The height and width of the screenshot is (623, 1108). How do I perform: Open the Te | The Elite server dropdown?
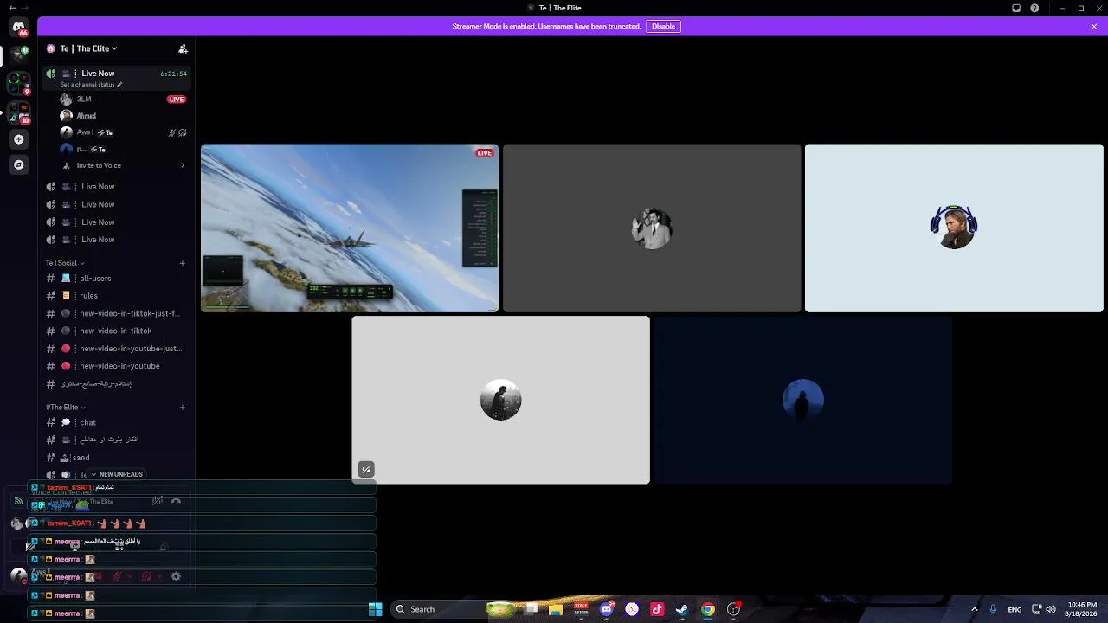point(88,48)
